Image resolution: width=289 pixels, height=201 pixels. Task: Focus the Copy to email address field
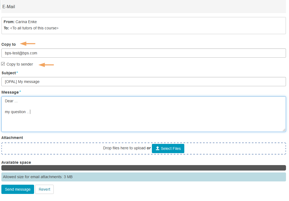coord(143,53)
